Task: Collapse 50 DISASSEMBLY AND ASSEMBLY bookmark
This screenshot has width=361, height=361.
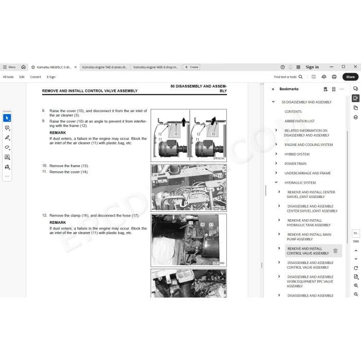Action: [273, 102]
